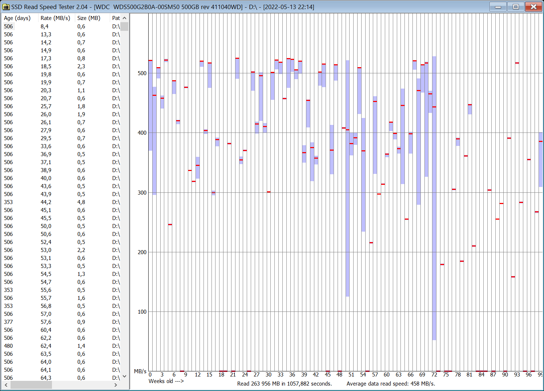
Task: Click the tall blue bar at week 72
Action: click(x=434, y=198)
